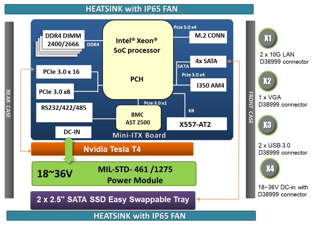
Task: Click the green DC-IN double arrow
Action: [69, 151]
